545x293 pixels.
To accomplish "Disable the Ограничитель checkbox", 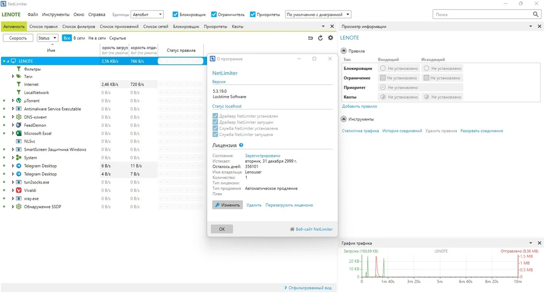I will click(214, 15).
